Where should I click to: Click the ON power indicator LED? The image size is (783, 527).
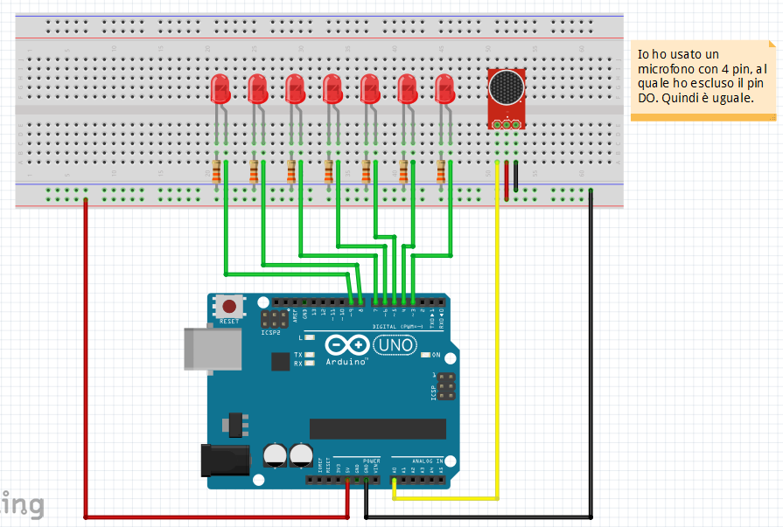click(425, 355)
